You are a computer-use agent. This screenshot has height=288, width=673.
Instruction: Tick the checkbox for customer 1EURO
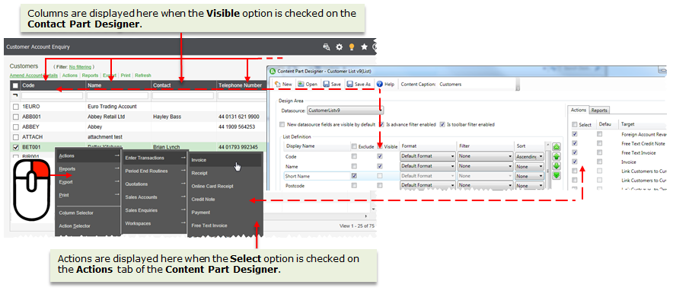(15, 106)
